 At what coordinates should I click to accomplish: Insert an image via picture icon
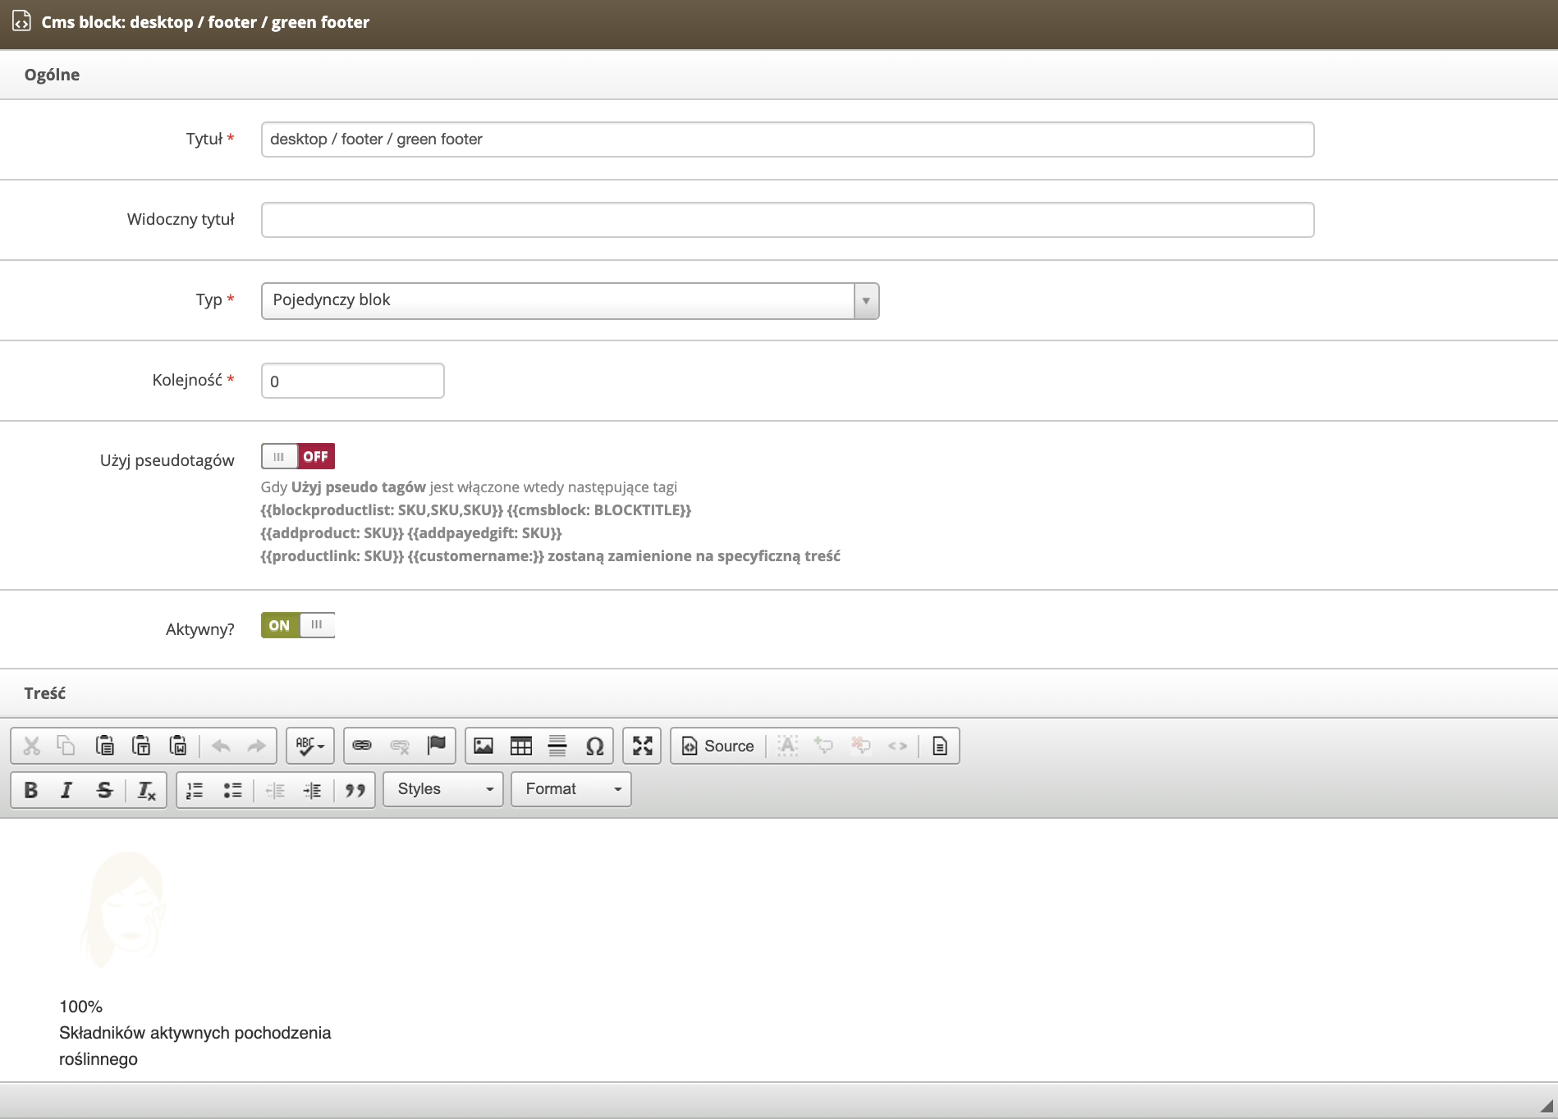[483, 746]
